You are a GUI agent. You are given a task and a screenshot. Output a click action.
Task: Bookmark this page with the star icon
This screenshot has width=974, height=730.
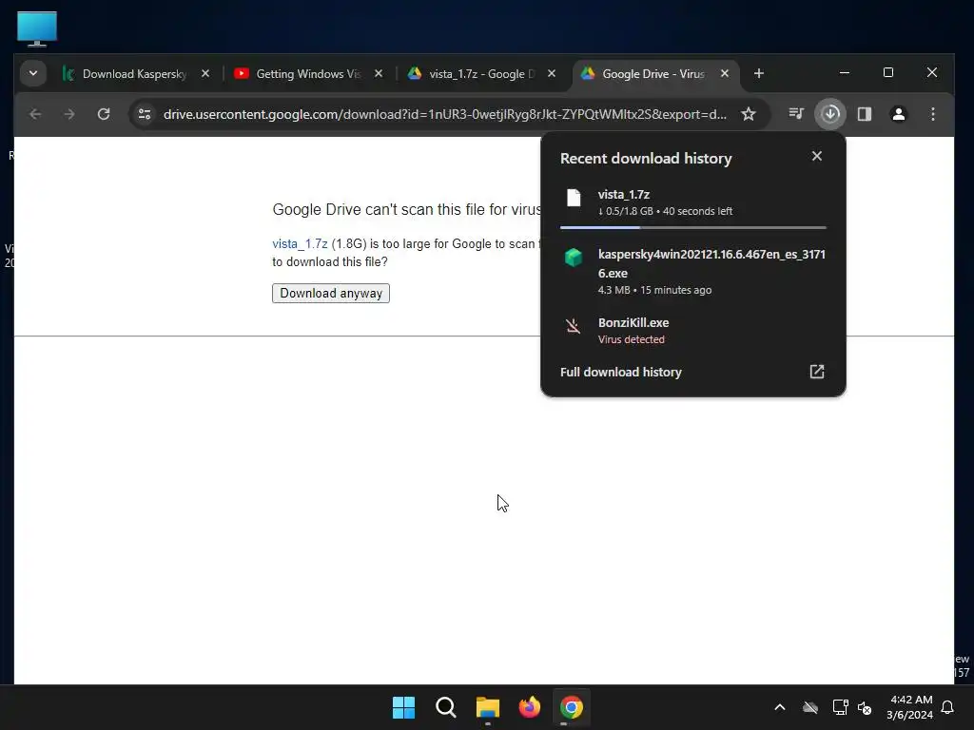click(749, 114)
